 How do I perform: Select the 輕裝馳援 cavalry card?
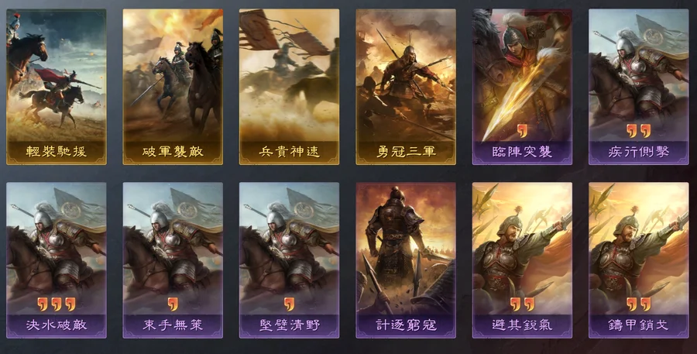(56, 87)
